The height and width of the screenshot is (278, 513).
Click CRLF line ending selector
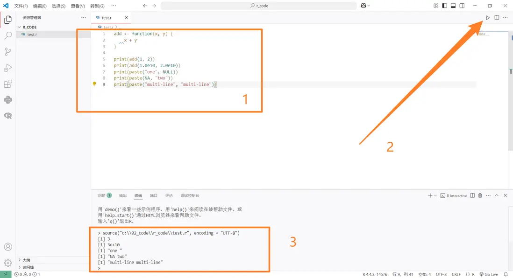pyautogui.click(x=456, y=274)
